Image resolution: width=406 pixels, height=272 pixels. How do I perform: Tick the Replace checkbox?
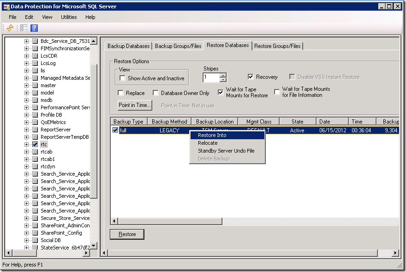(121, 93)
